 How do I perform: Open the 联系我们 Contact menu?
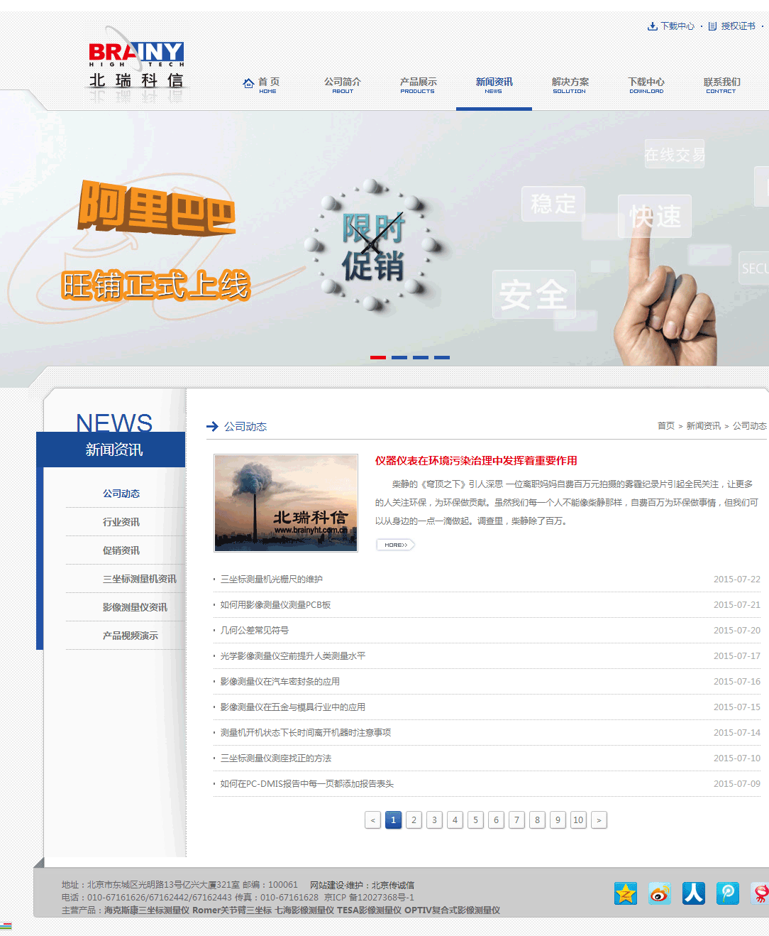pyautogui.click(x=721, y=85)
